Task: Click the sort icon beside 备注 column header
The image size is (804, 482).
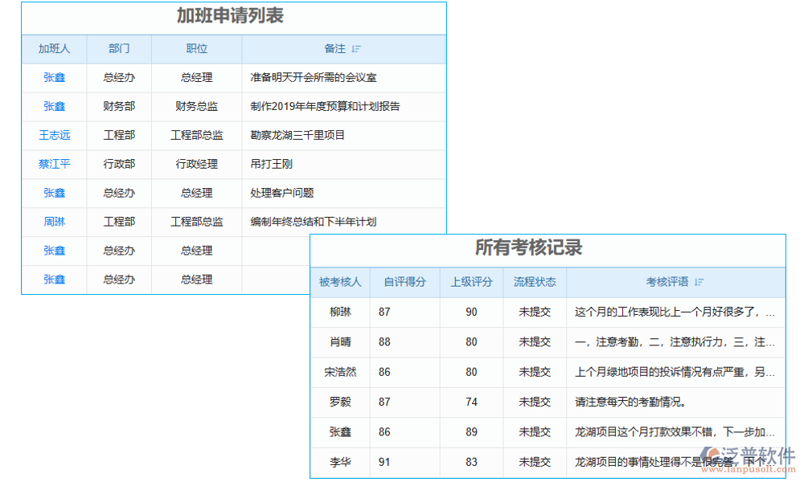Action: (x=356, y=48)
